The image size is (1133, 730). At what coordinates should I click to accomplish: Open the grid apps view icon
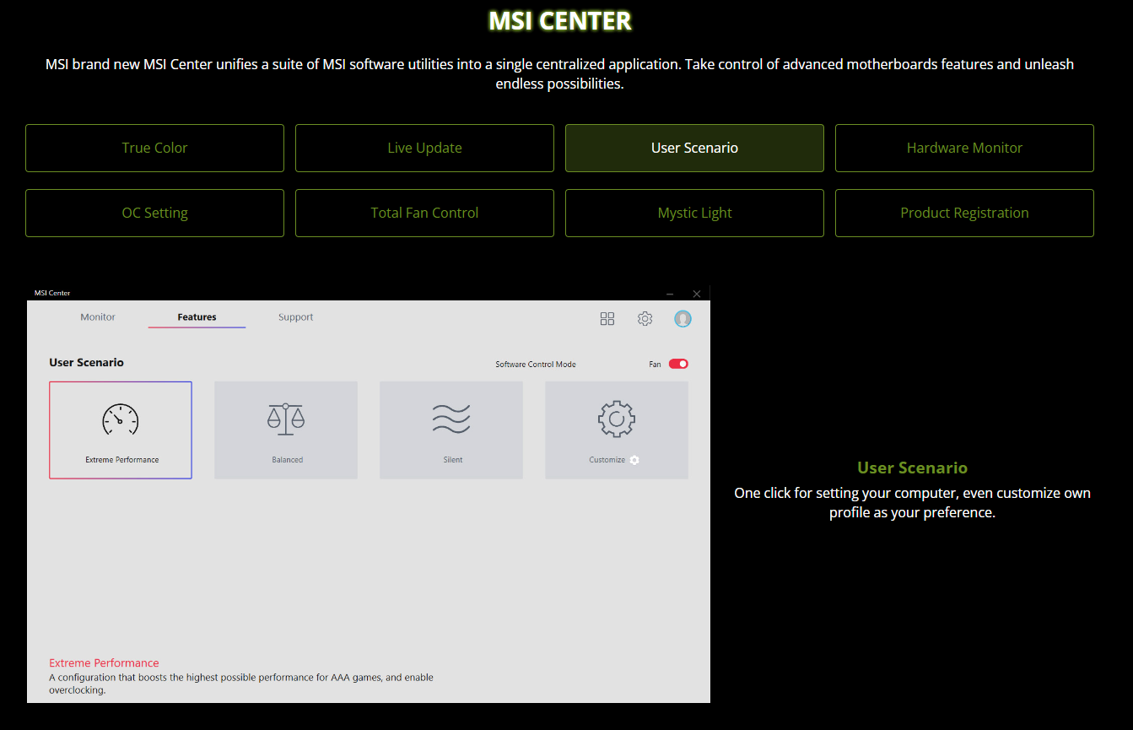(x=607, y=318)
